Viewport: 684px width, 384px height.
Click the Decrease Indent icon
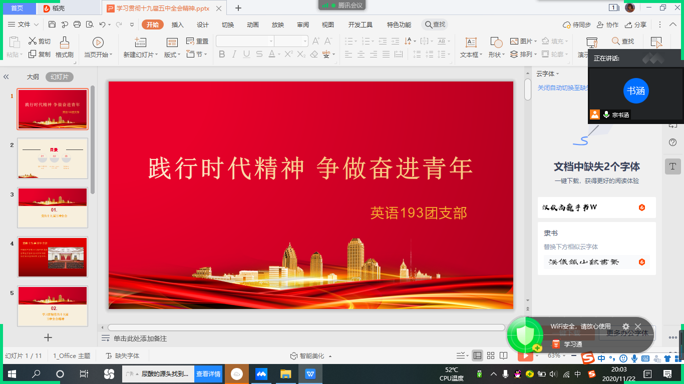(x=383, y=41)
